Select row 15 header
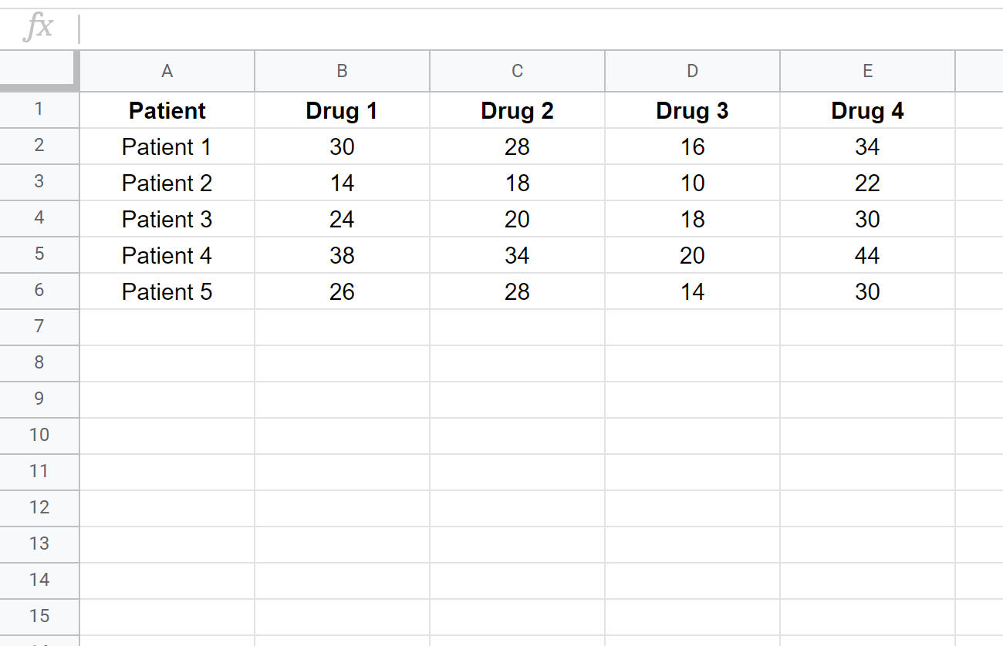1003x646 pixels. pos(39,617)
